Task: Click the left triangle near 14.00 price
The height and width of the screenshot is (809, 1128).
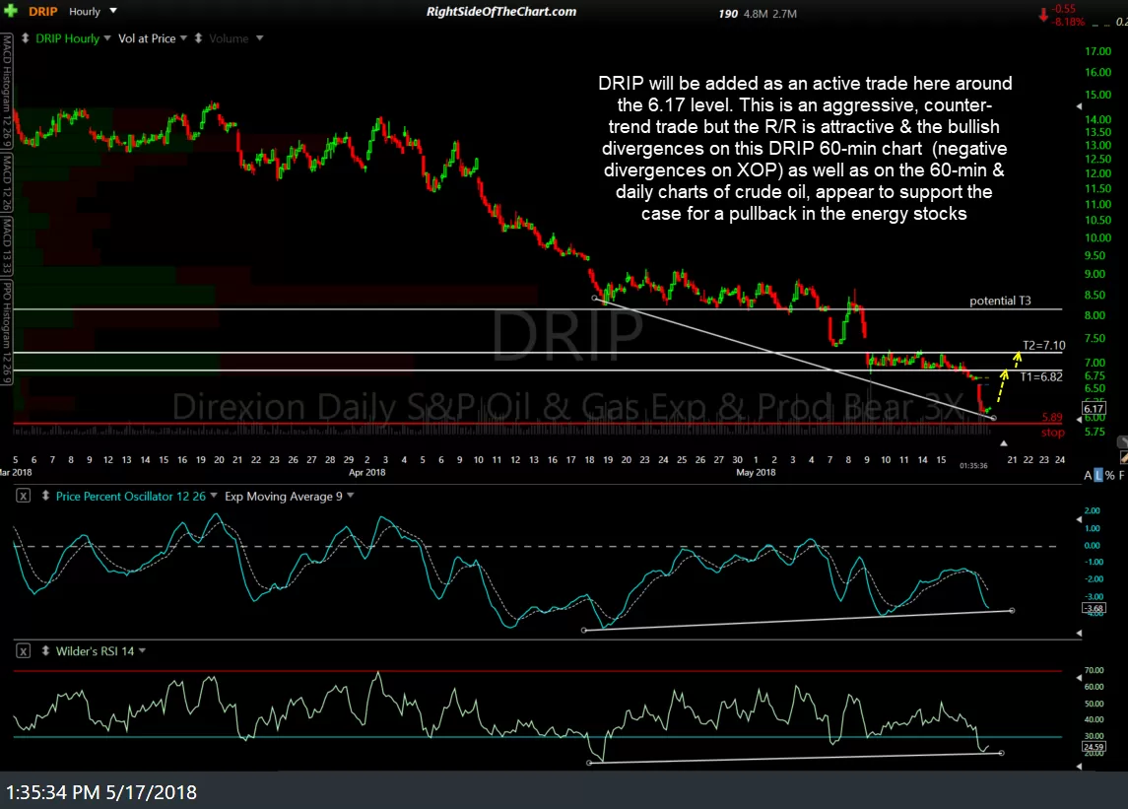Action: tap(1079, 106)
